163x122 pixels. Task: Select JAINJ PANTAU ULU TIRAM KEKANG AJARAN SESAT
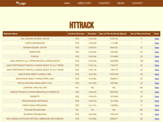click(x=35, y=61)
